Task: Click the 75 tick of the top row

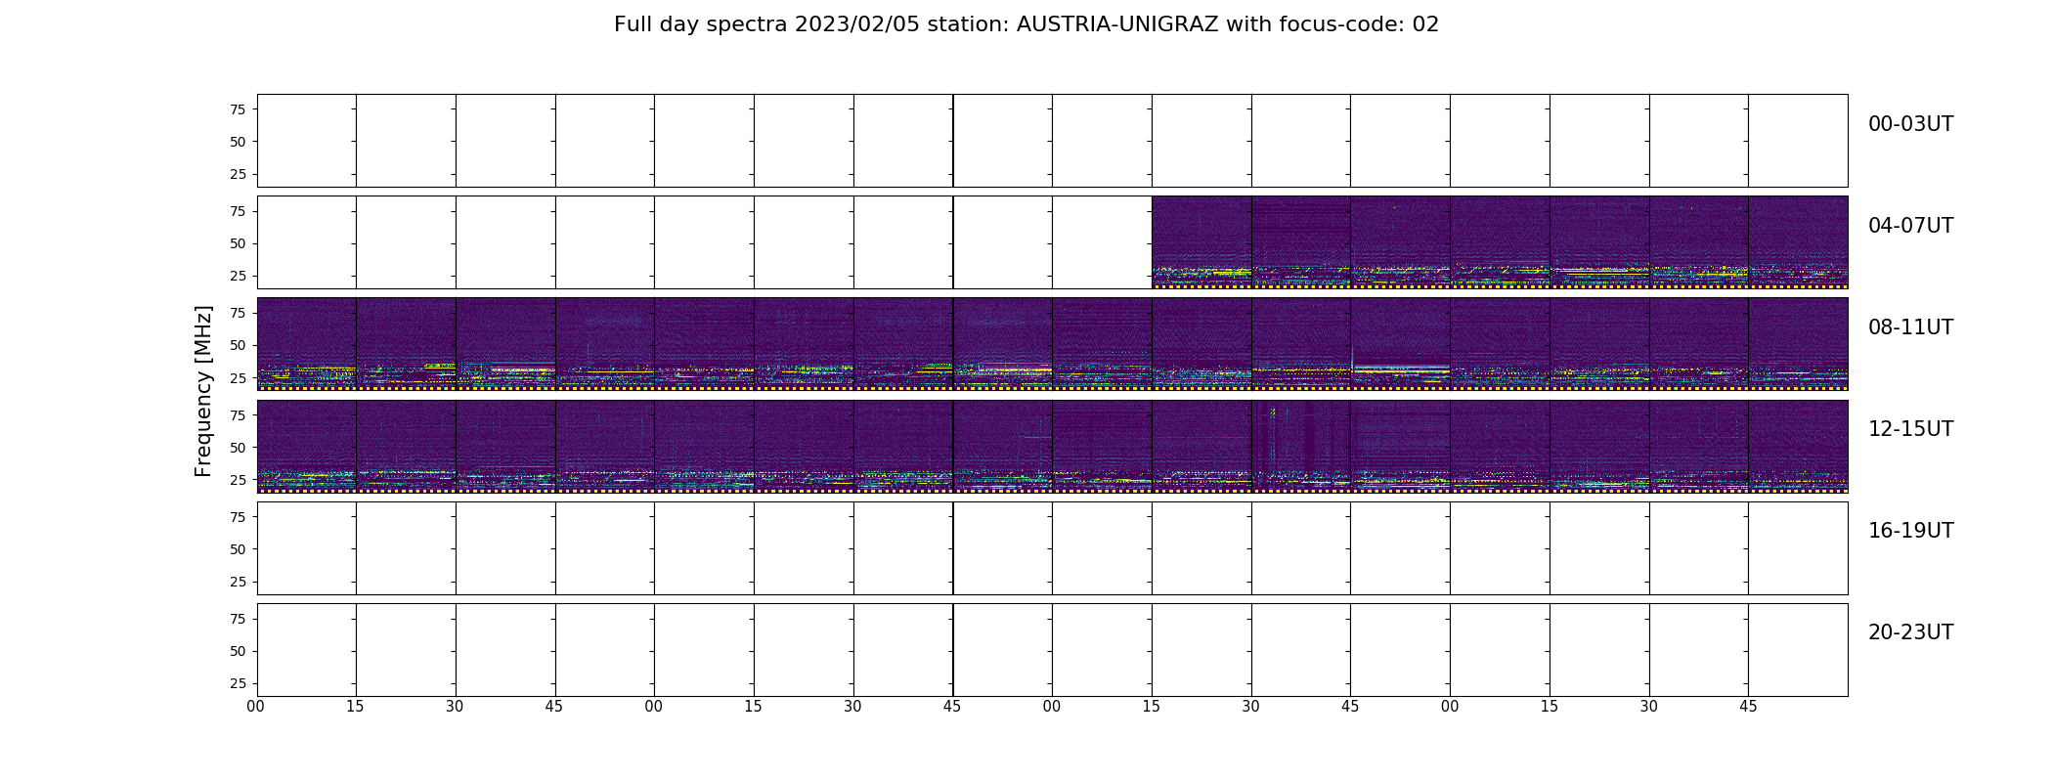Action: coord(238,109)
